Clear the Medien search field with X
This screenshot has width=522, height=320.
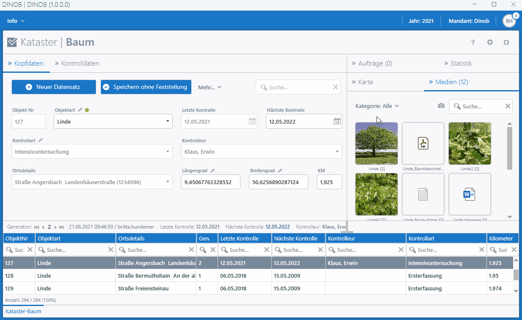[508, 106]
